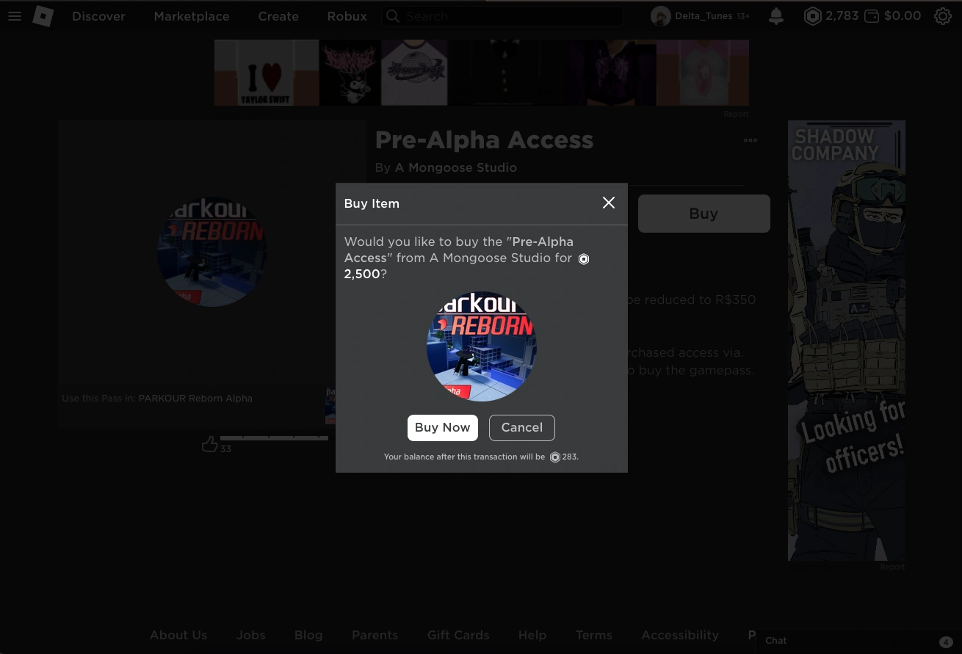Open the notifications bell

776,16
